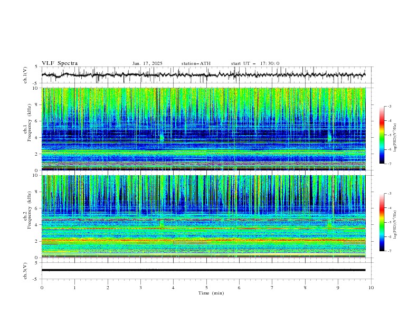418x323 pixels.
Task: Click the ch.3 flat voltage trace
Action: coord(204,270)
